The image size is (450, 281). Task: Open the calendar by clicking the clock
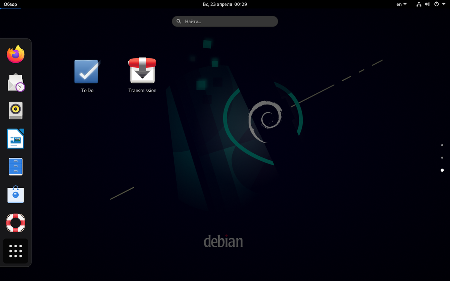pyautogui.click(x=225, y=4)
